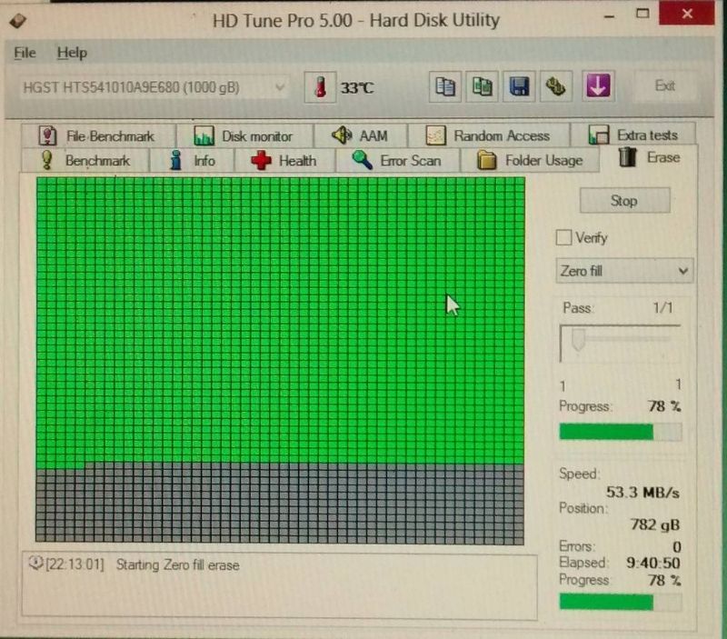Click the Exit button
727x639 pixels.
(x=664, y=86)
